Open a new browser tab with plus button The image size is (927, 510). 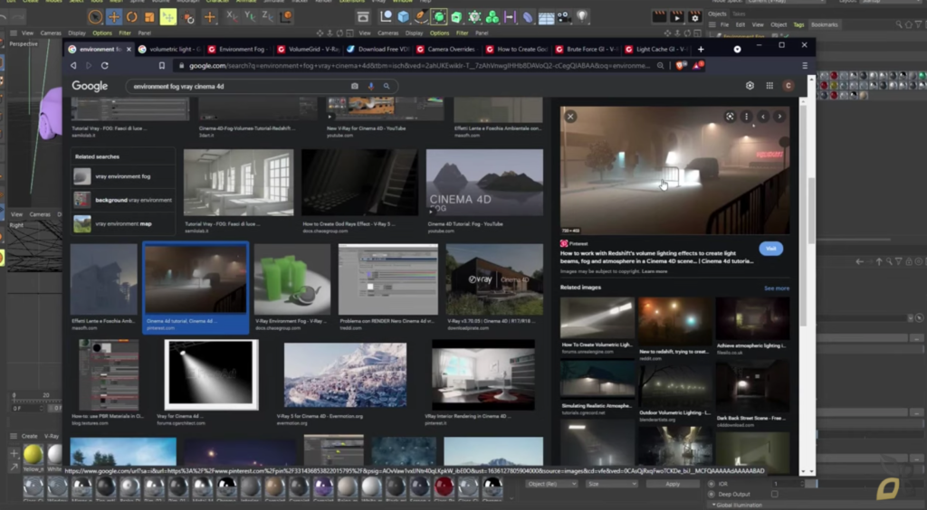pos(701,50)
